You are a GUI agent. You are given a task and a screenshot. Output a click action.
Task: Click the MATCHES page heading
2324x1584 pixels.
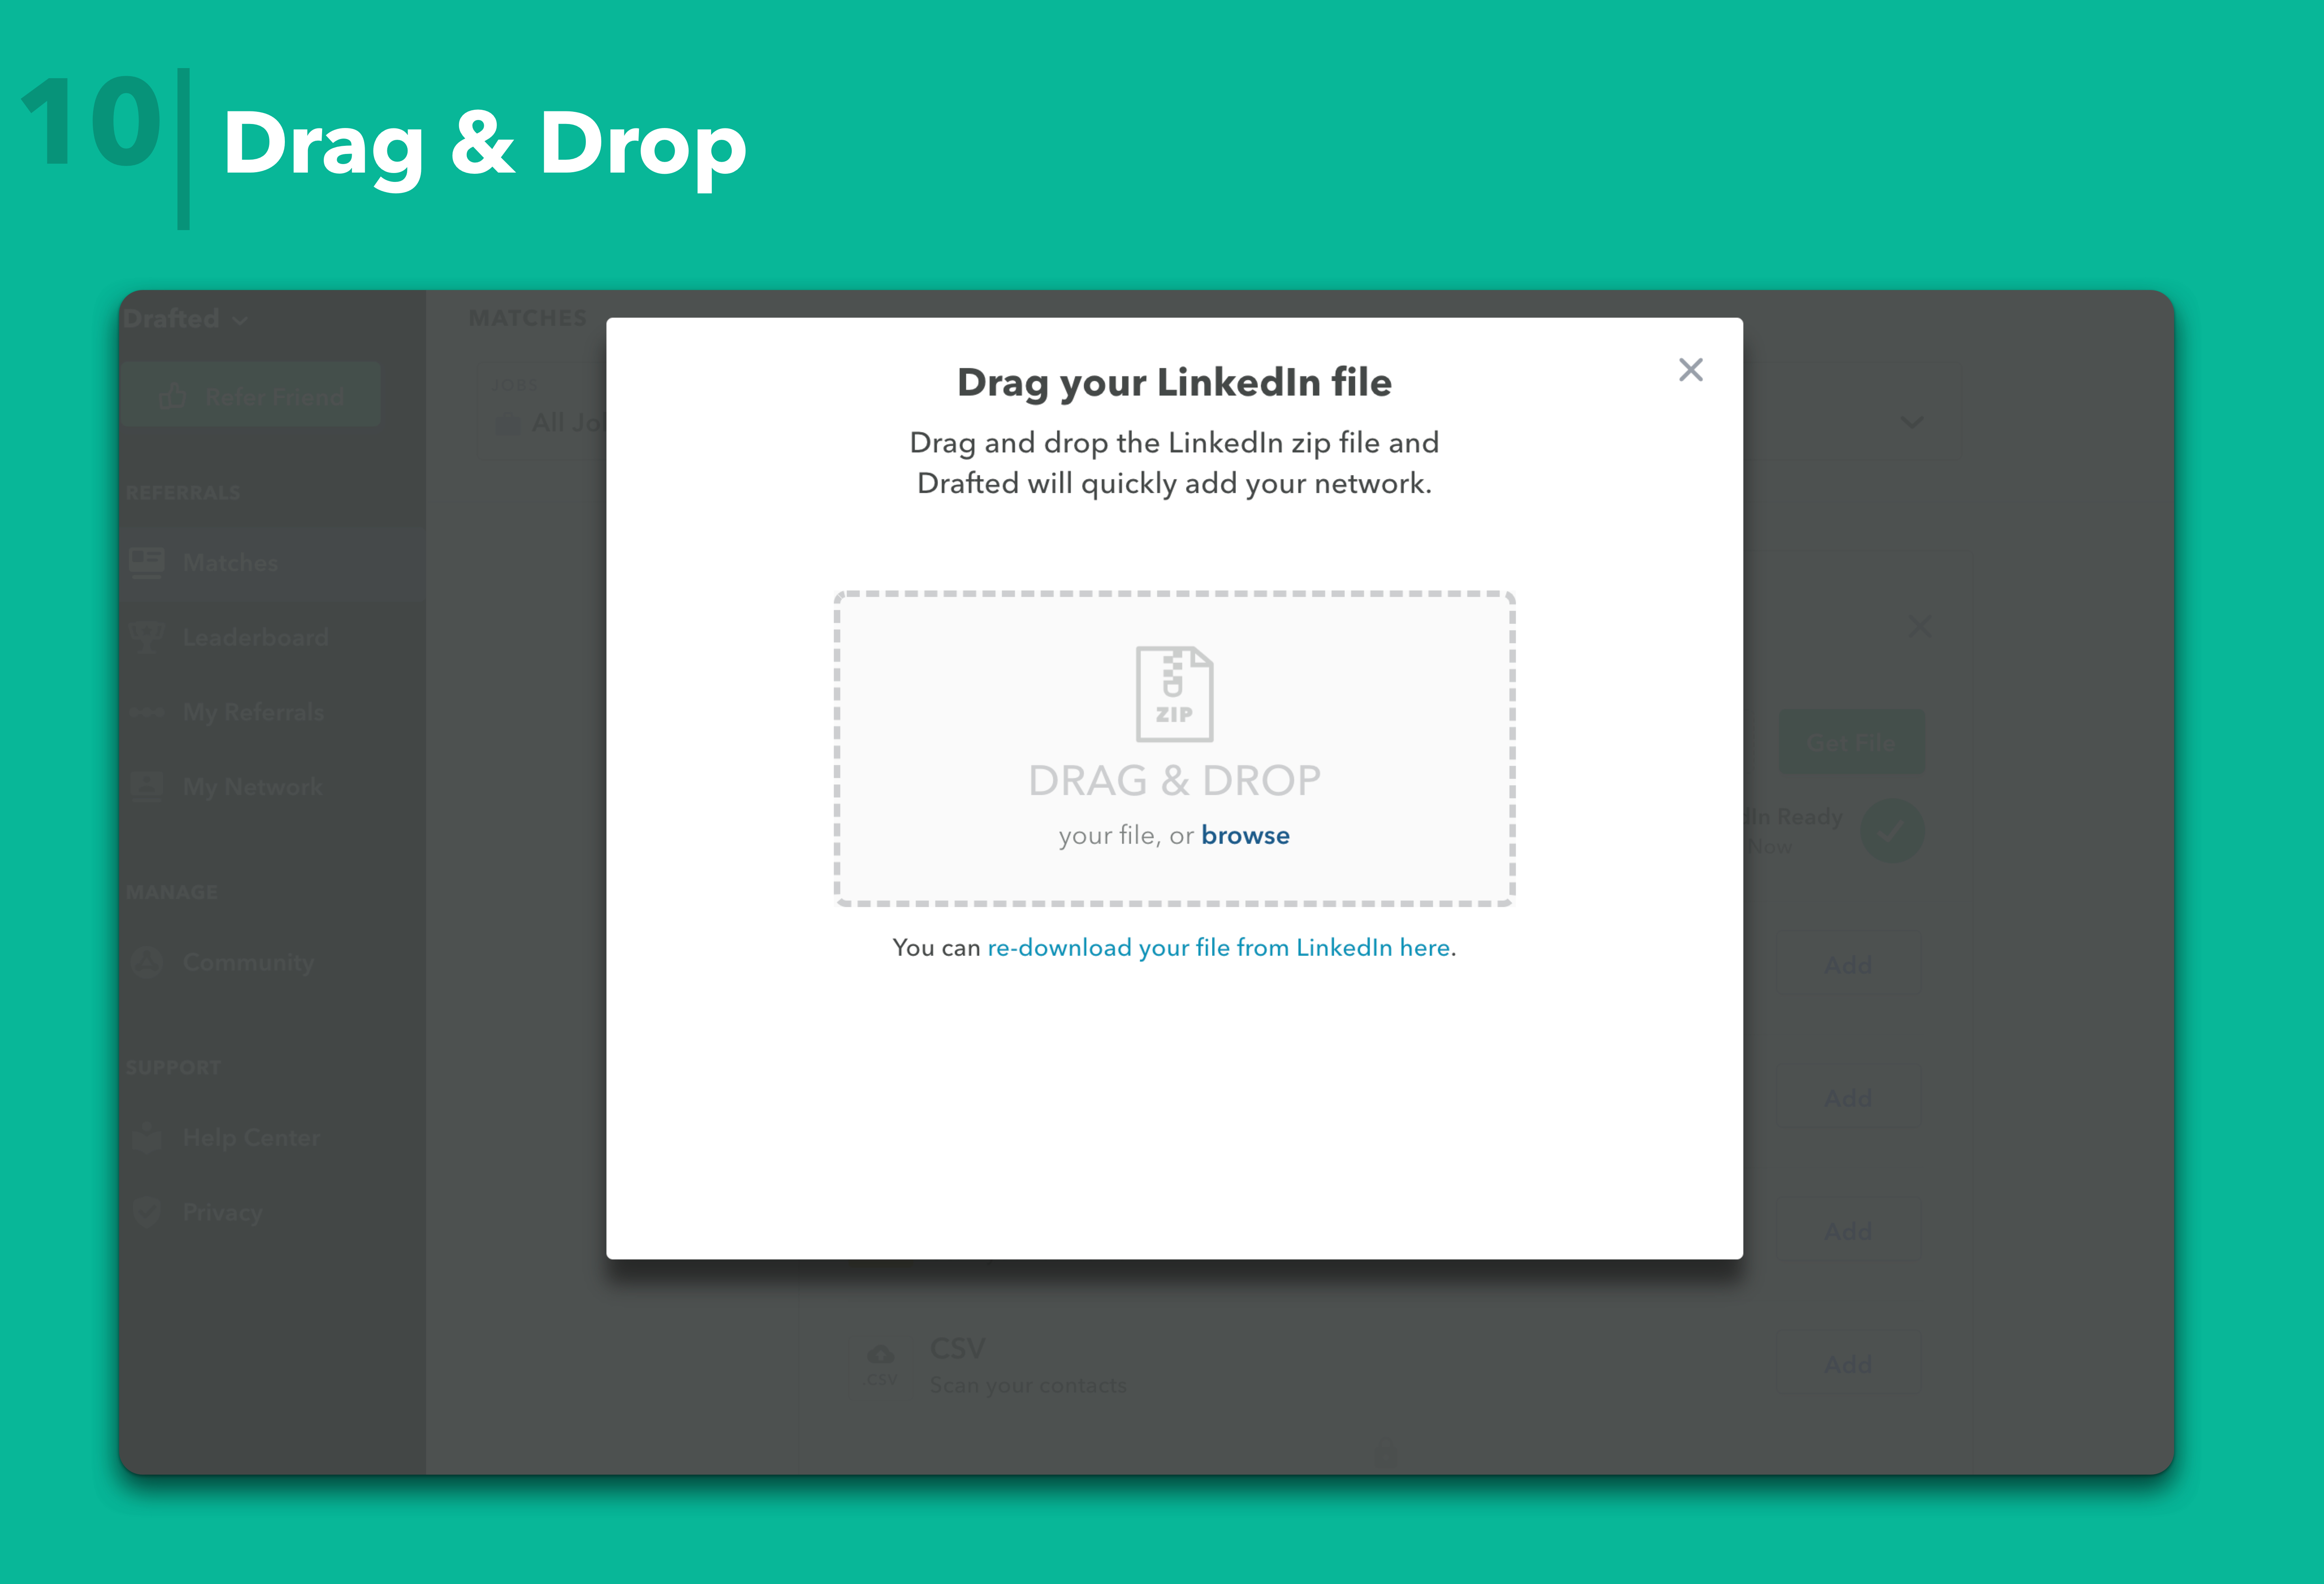[528, 318]
